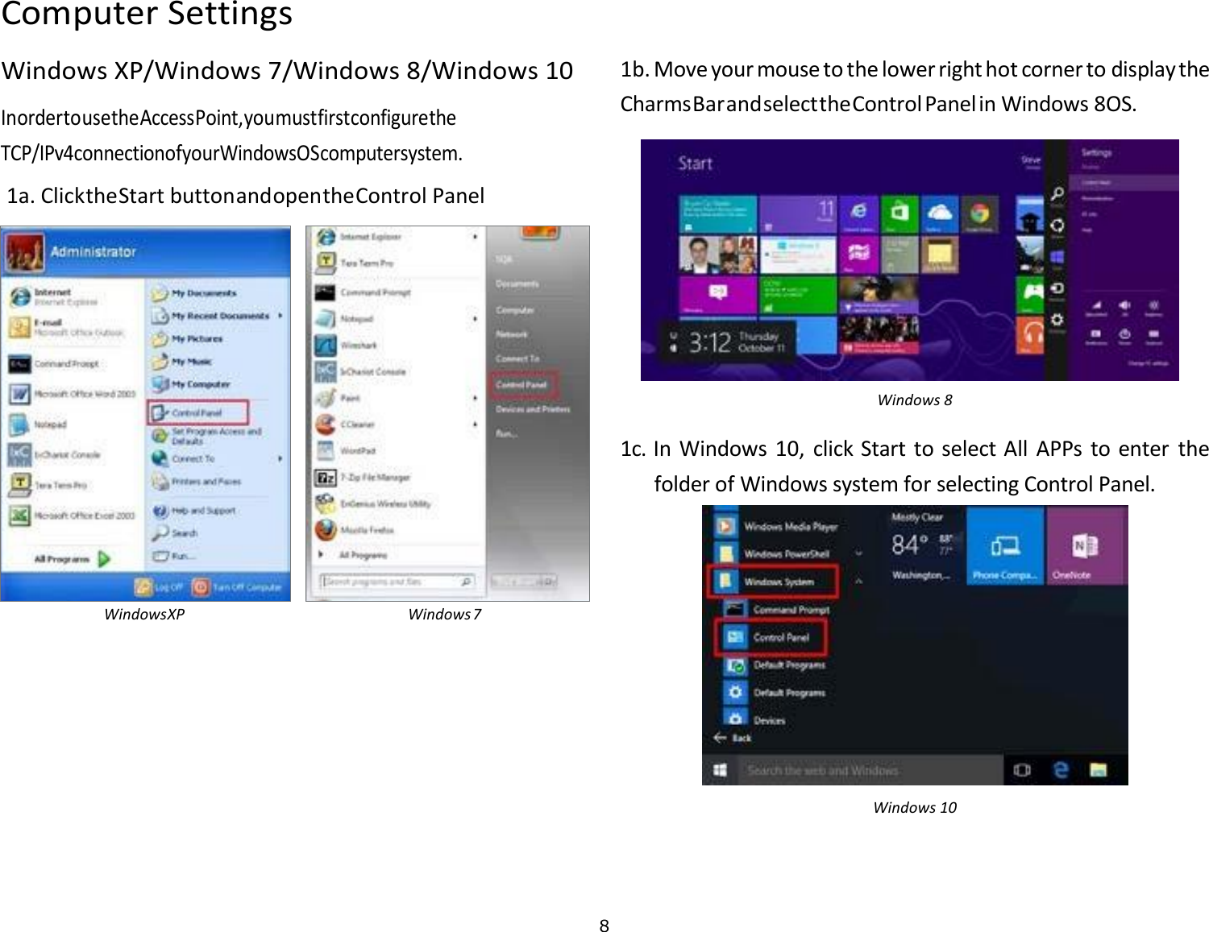Screen dimensions: 1209x932
Task: Open Windows Media Player in Windows 10 list
Action: (x=776, y=526)
